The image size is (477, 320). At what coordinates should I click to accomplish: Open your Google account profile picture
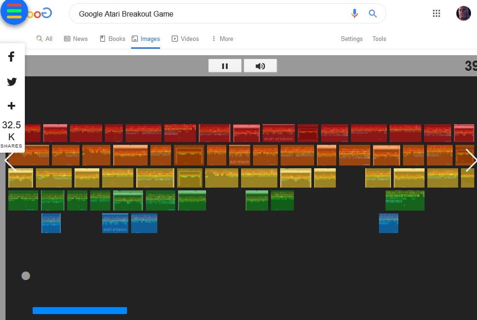pyautogui.click(x=463, y=13)
